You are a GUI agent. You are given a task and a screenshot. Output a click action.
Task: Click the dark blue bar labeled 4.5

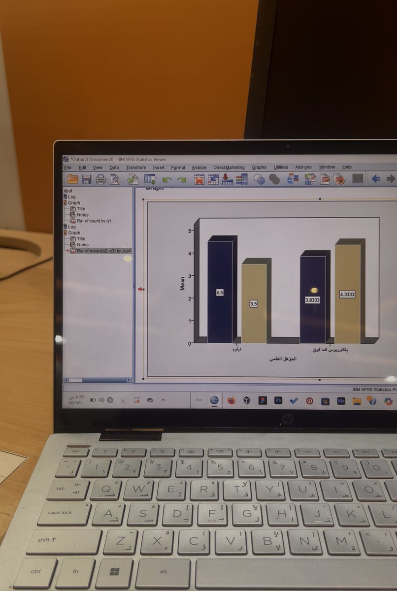coord(220,292)
